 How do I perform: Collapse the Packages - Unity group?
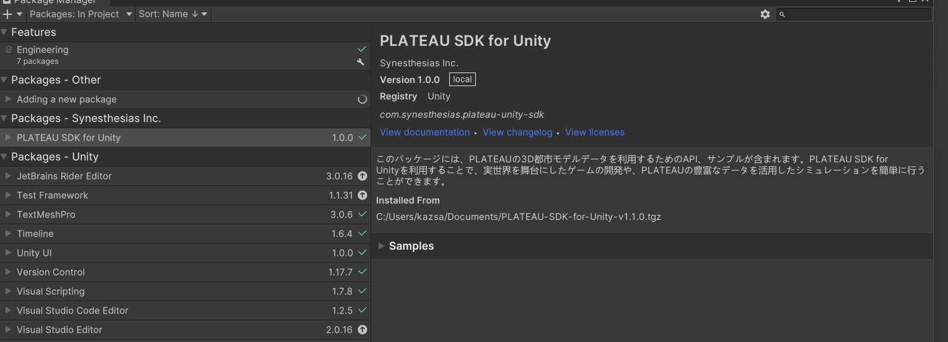point(5,157)
